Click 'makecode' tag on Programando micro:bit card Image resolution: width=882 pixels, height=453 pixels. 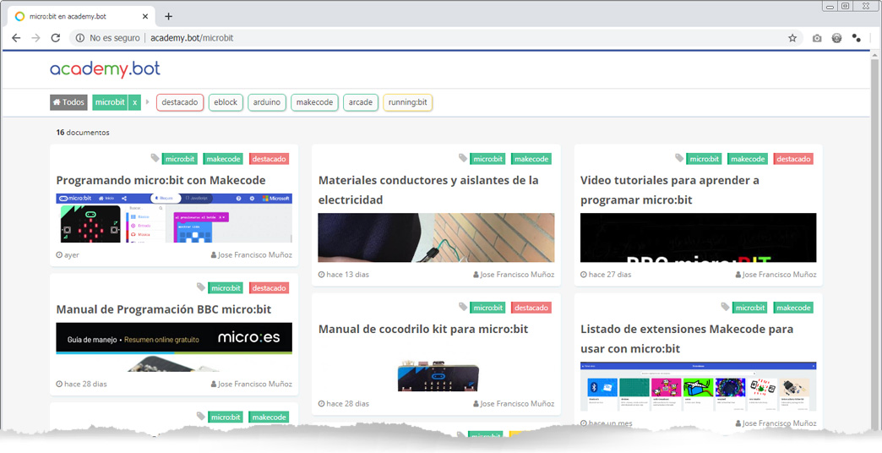pyautogui.click(x=223, y=159)
